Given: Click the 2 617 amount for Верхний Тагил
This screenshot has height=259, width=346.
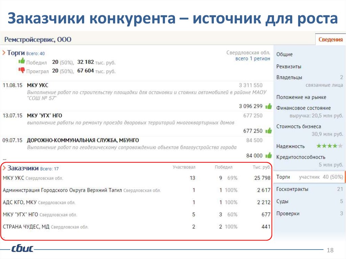Looking at the screenshot, I should tap(264, 190).
